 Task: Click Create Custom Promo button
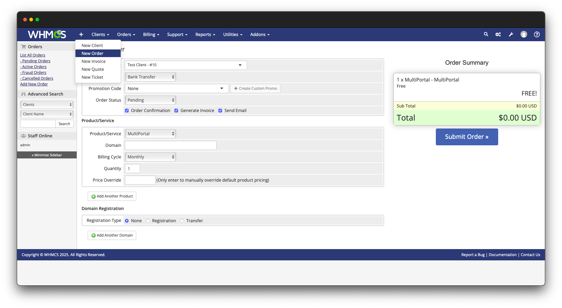pos(255,89)
